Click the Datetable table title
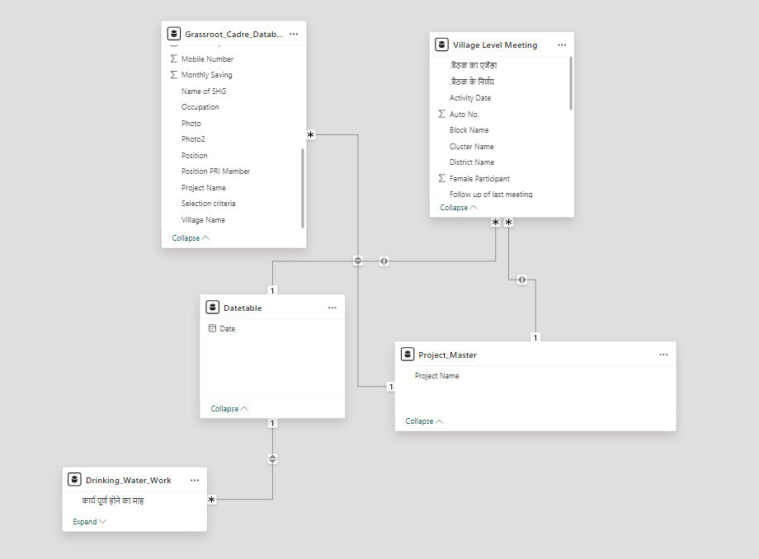759x559 pixels. click(x=243, y=308)
